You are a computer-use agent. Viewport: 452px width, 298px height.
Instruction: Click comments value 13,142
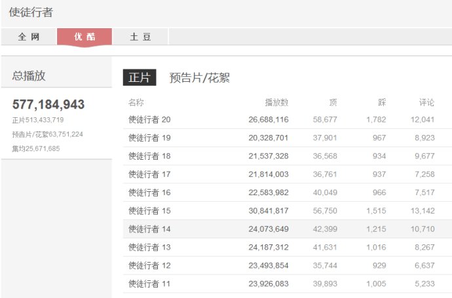tap(423, 211)
